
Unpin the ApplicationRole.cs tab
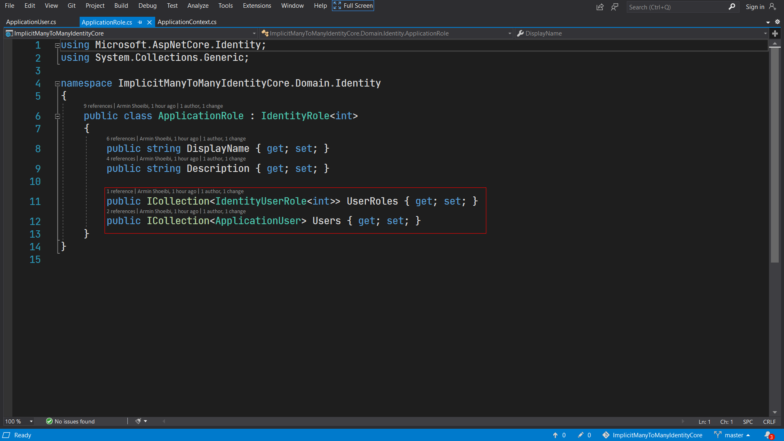point(140,22)
